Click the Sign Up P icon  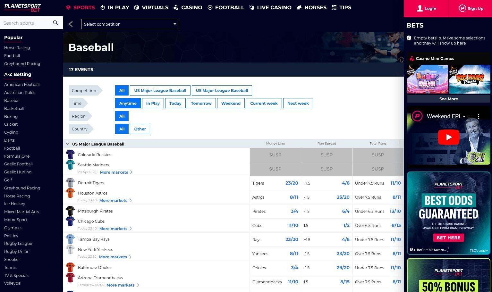click(462, 8)
